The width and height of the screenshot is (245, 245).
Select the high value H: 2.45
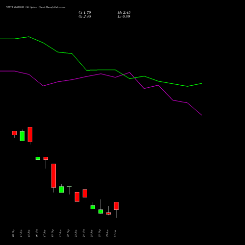(124, 13)
